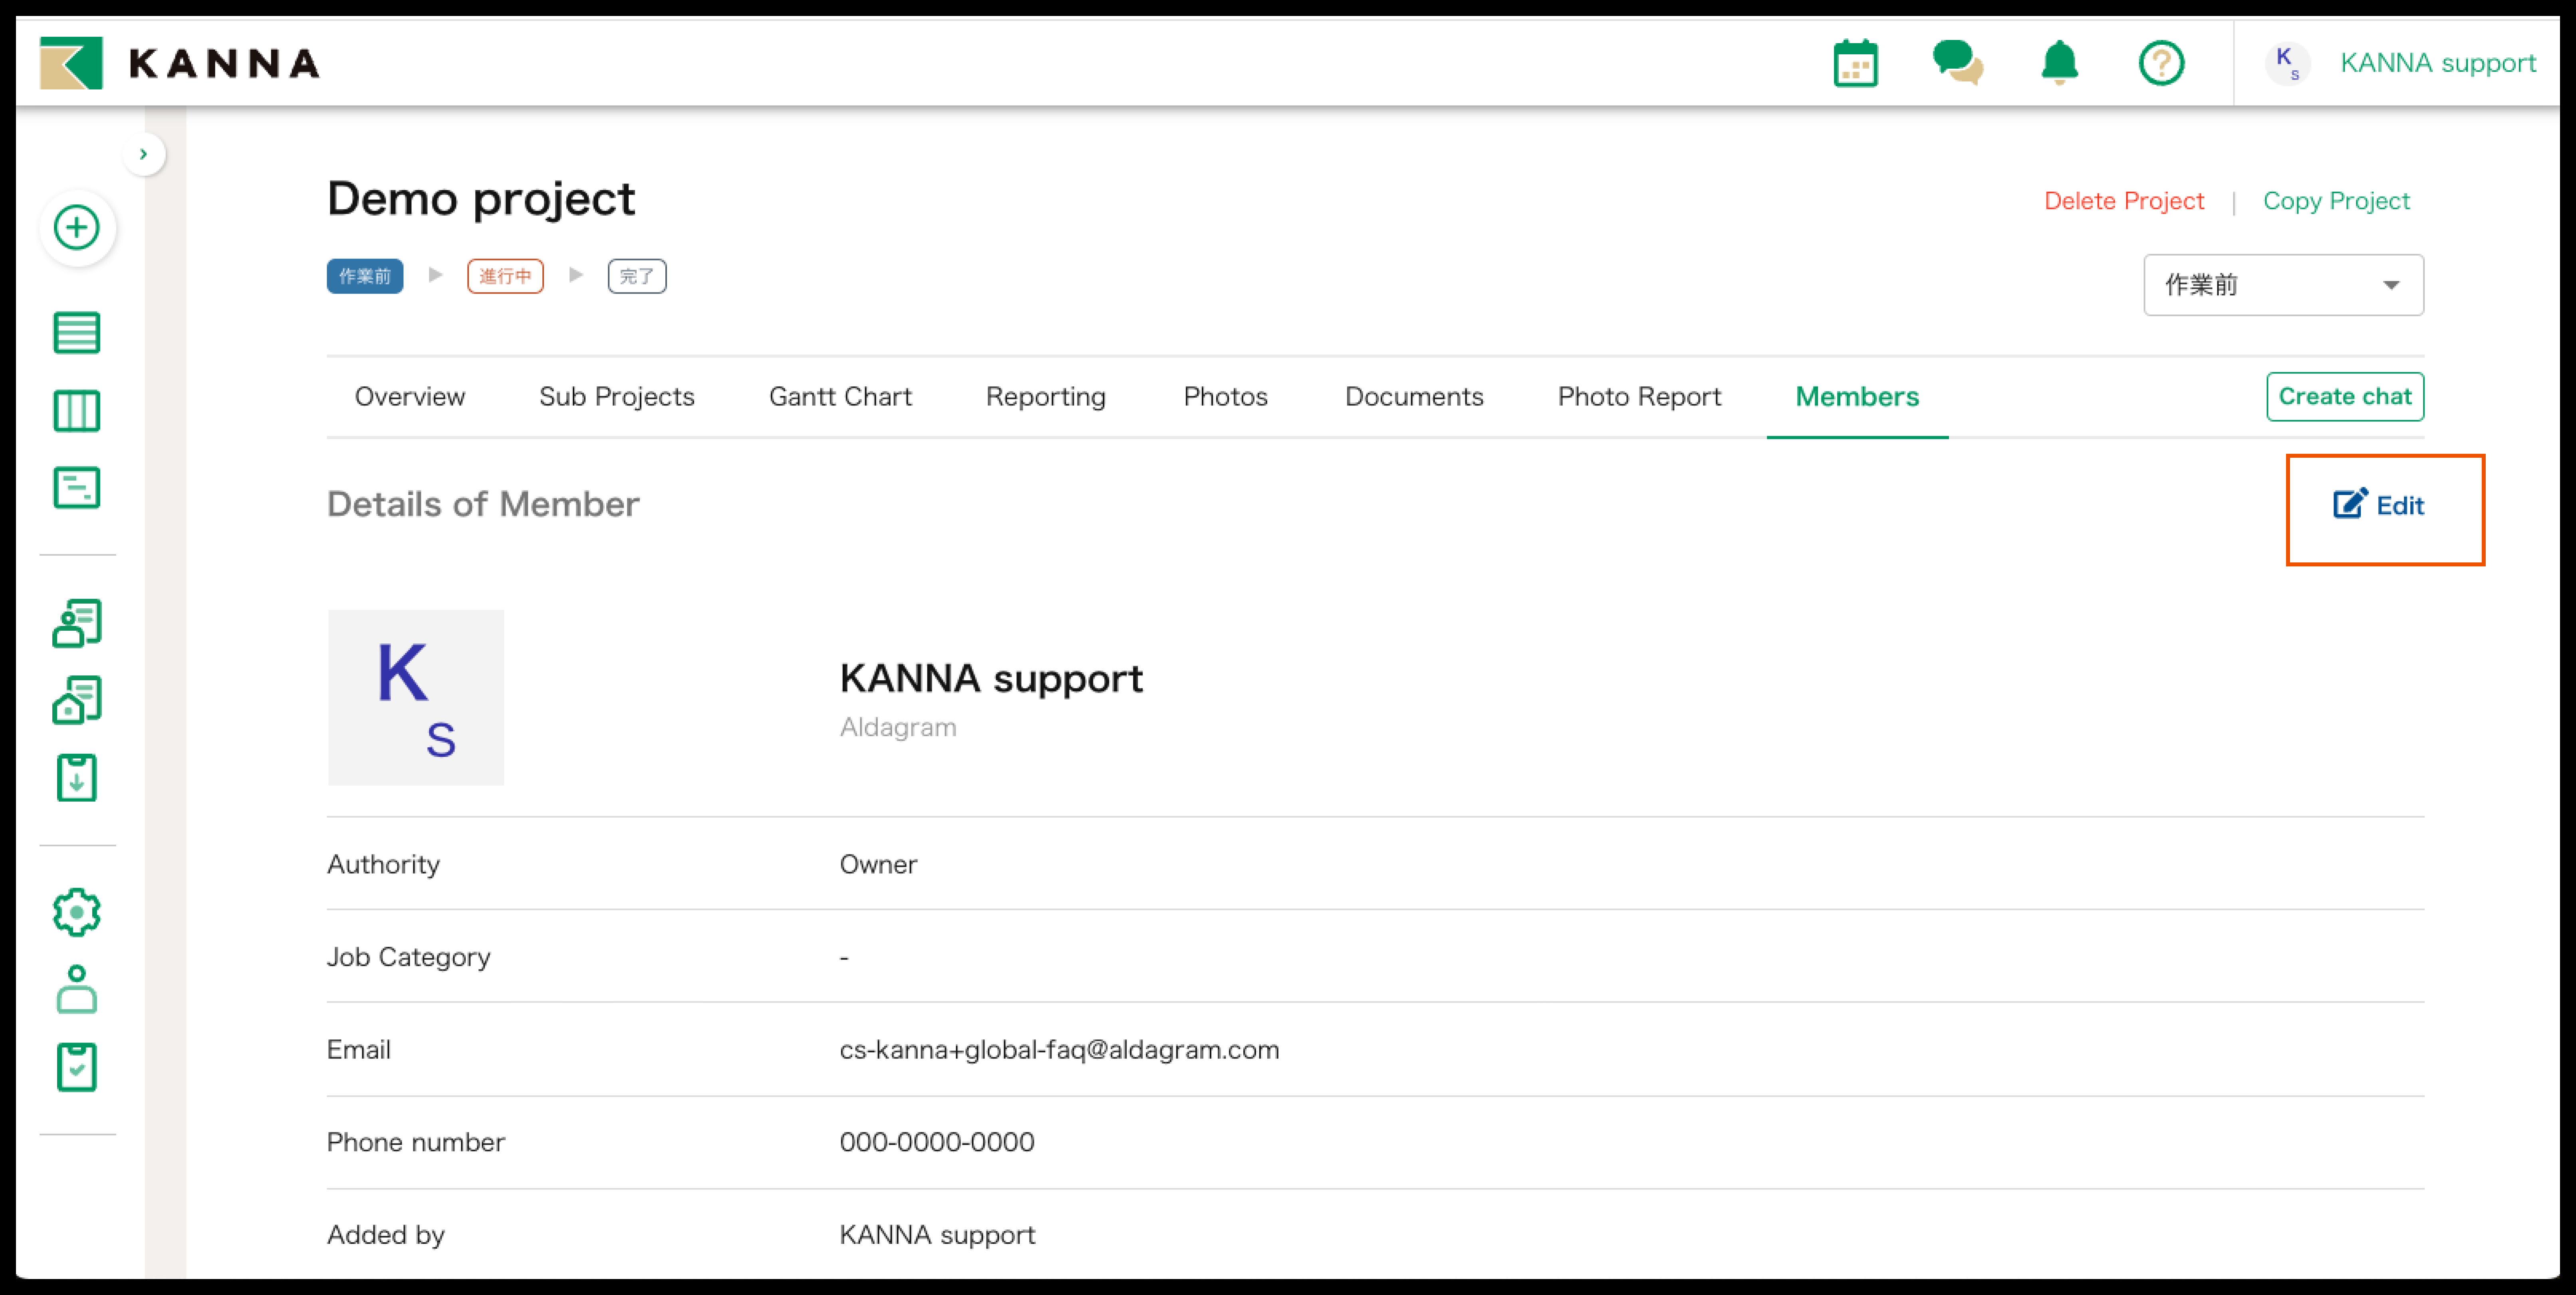Open the board columns sidebar icon
This screenshot has width=2576, height=1295.
[x=77, y=411]
